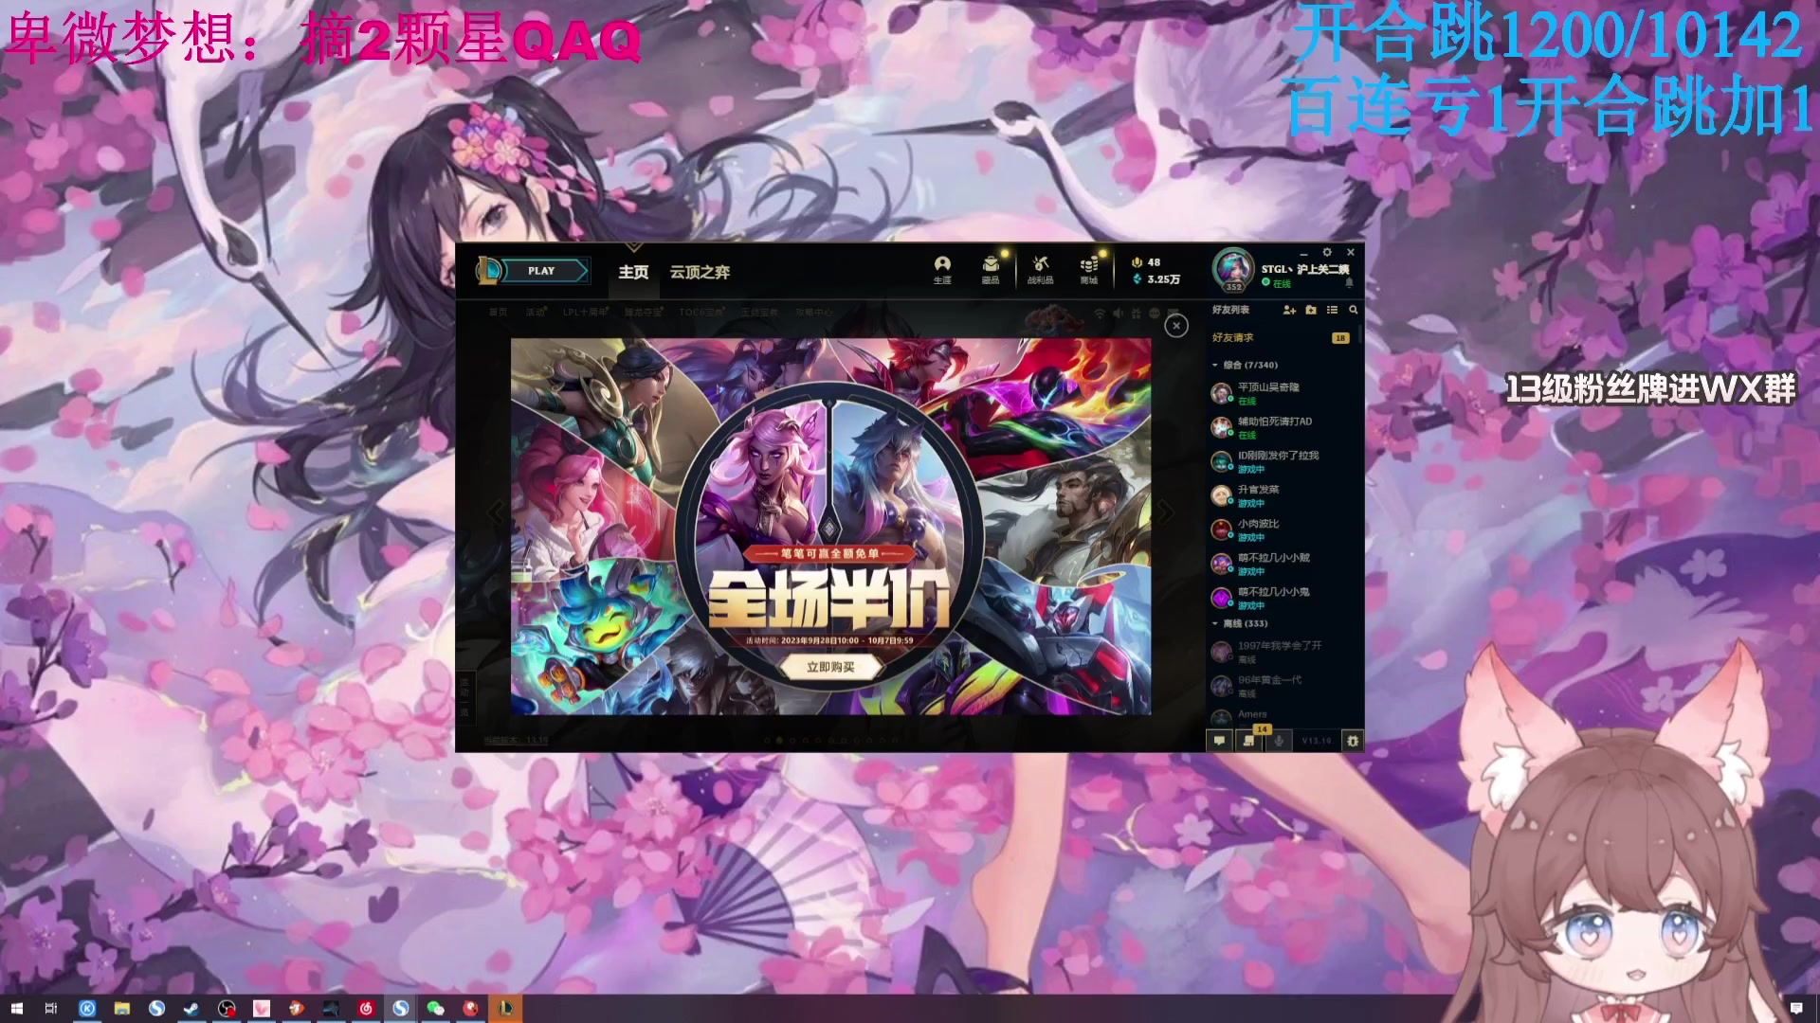Click the friend list sort options icon
Image resolution: width=1820 pixels, height=1023 pixels.
[1332, 310]
